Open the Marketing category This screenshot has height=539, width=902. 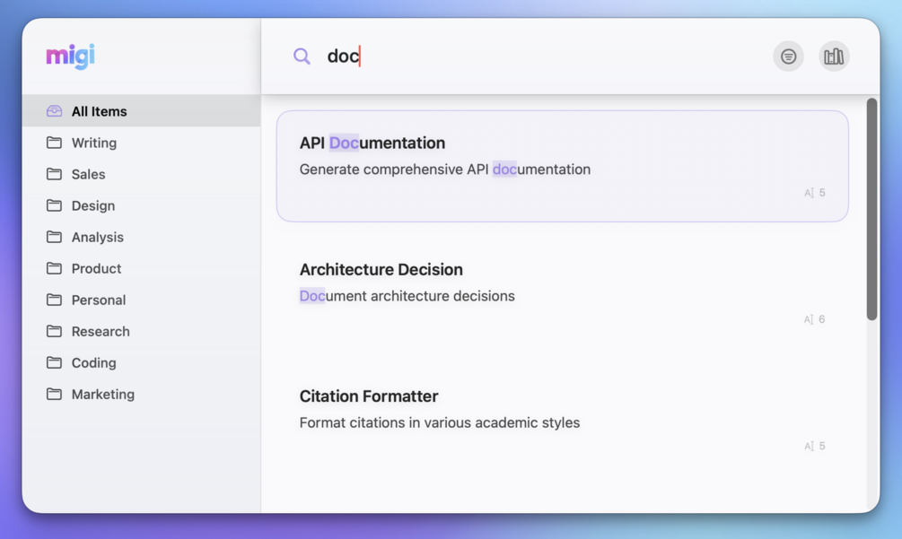(102, 394)
